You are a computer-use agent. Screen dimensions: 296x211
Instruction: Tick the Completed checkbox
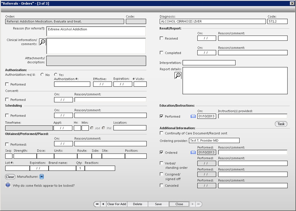pos(161,53)
